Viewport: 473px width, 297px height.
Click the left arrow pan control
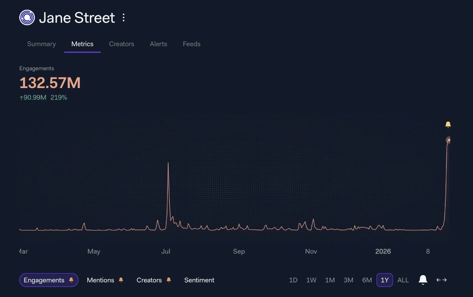[438, 280]
